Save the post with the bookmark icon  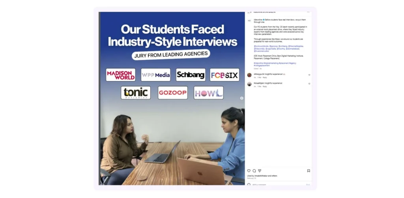tap(309, 171)
